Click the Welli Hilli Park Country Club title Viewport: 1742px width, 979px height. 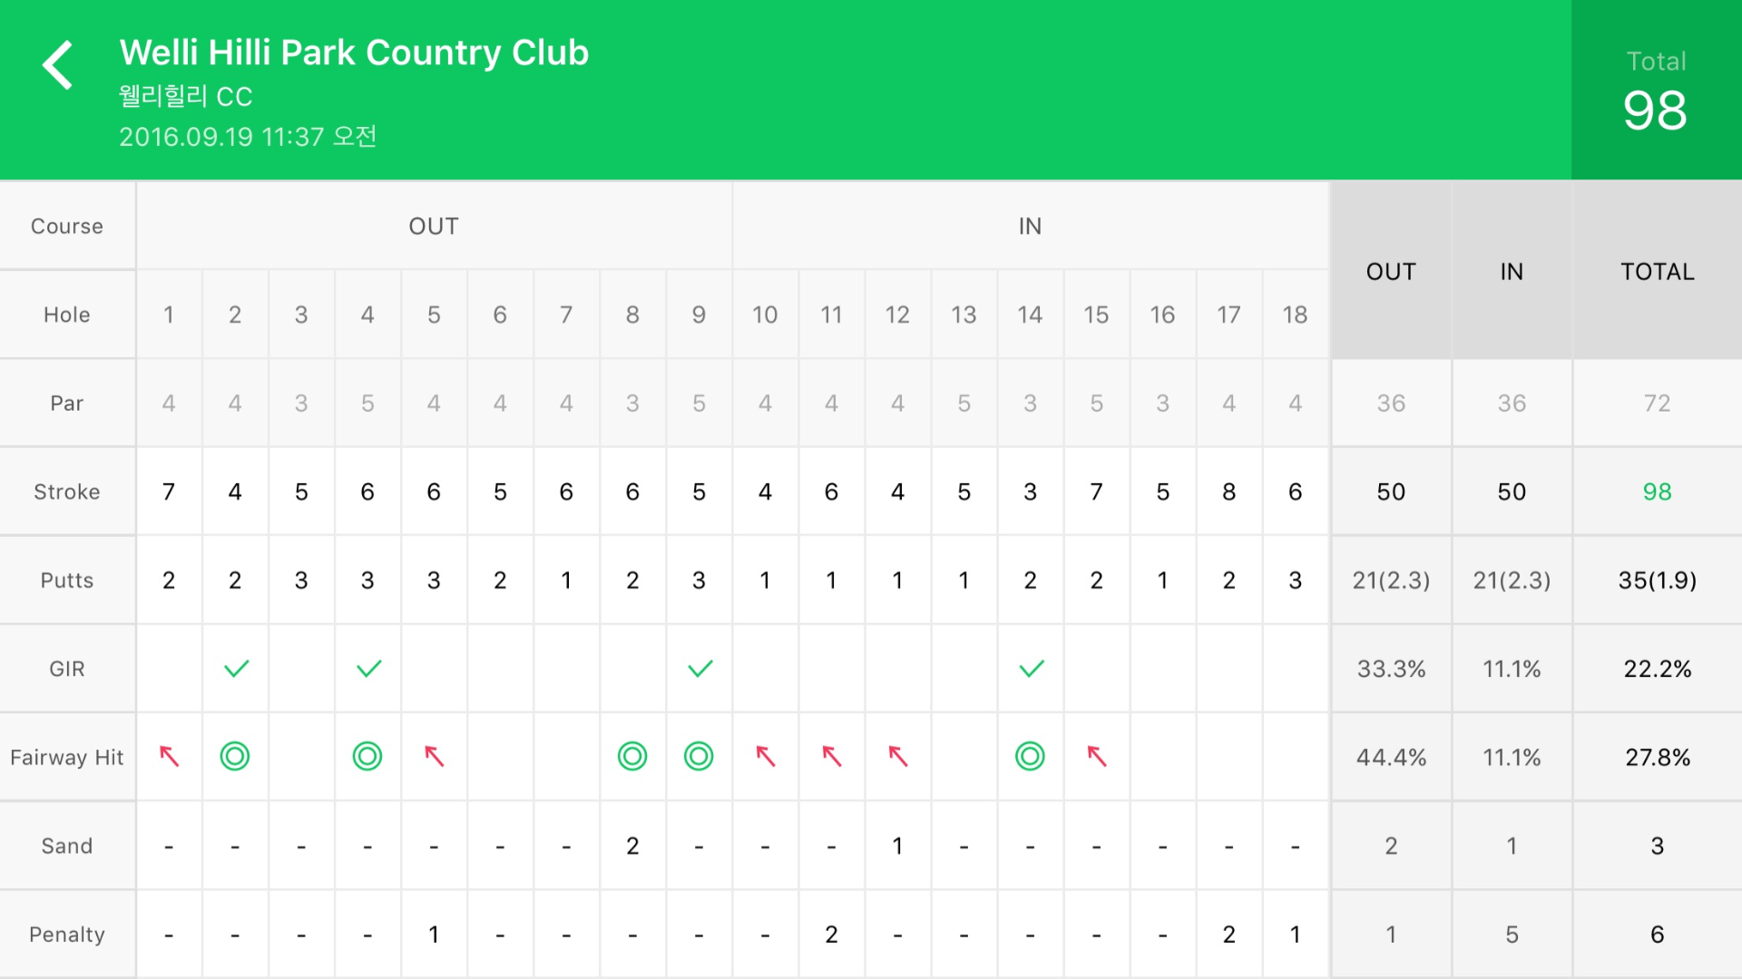click(354, 53)
